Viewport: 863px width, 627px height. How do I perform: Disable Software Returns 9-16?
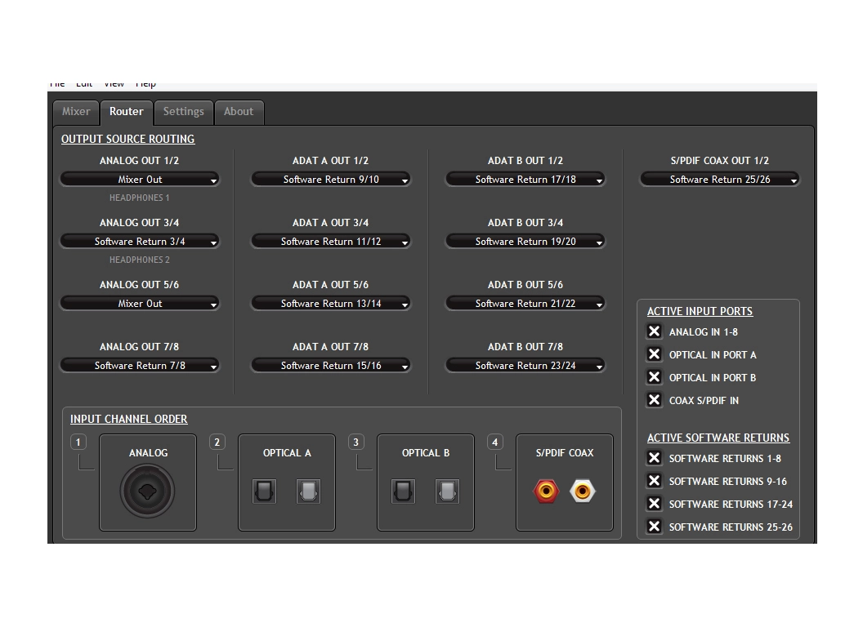tap(654, 481)
